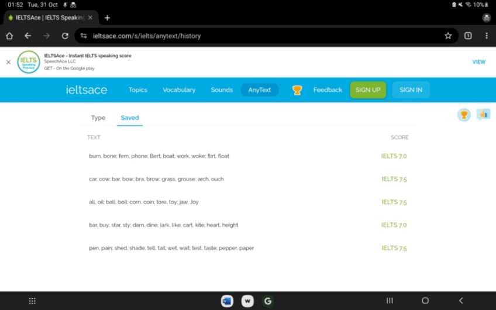Bookmark page using the star icon
Image resolution: width=496 pixels, height=310 pixels.
pyautogui.click(x=448, y=36)
